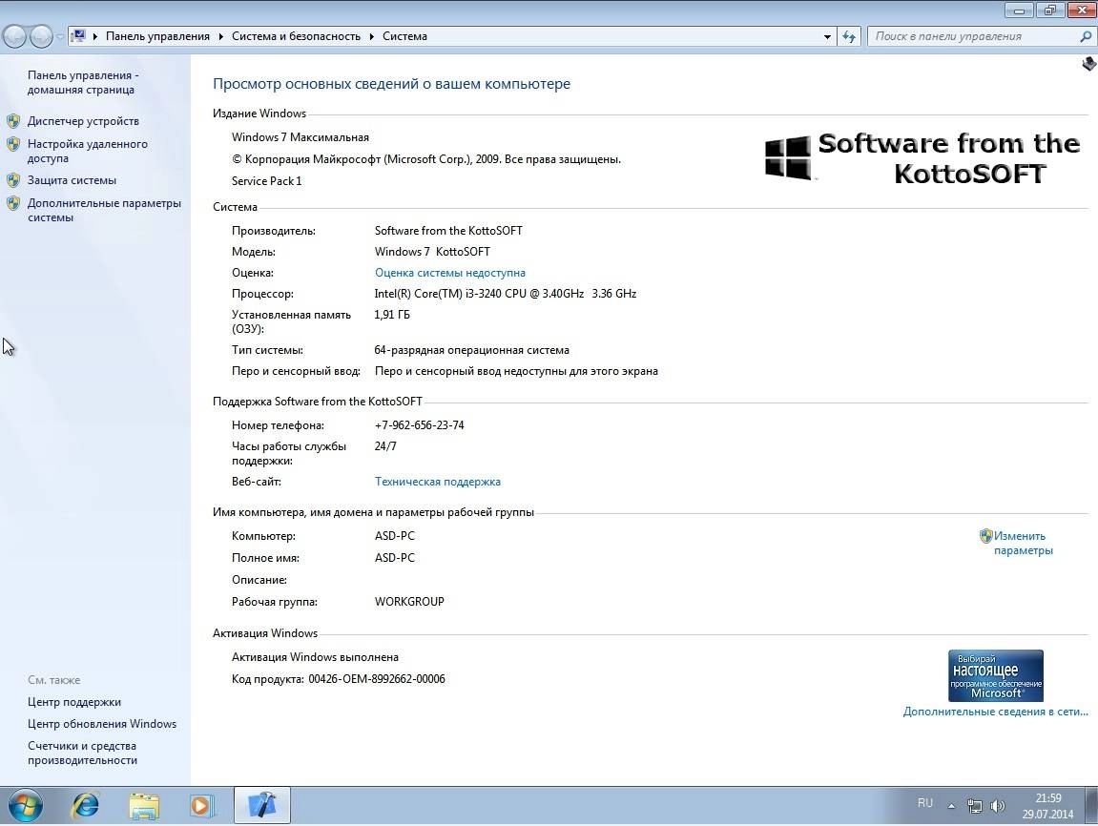The image size is (1098, 826).
Task: Click shield icon beside 'Изменить параметры'
Action: [x=986, y=536]
